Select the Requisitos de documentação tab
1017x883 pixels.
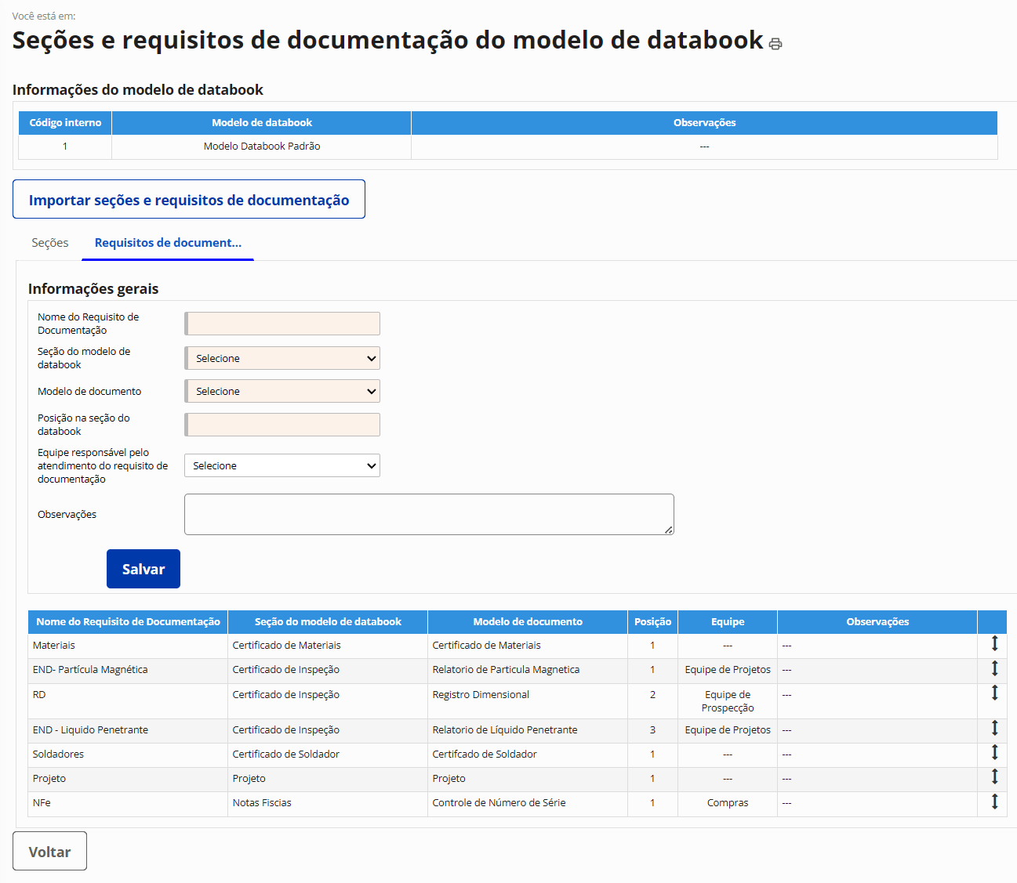[x=168, y=243]
